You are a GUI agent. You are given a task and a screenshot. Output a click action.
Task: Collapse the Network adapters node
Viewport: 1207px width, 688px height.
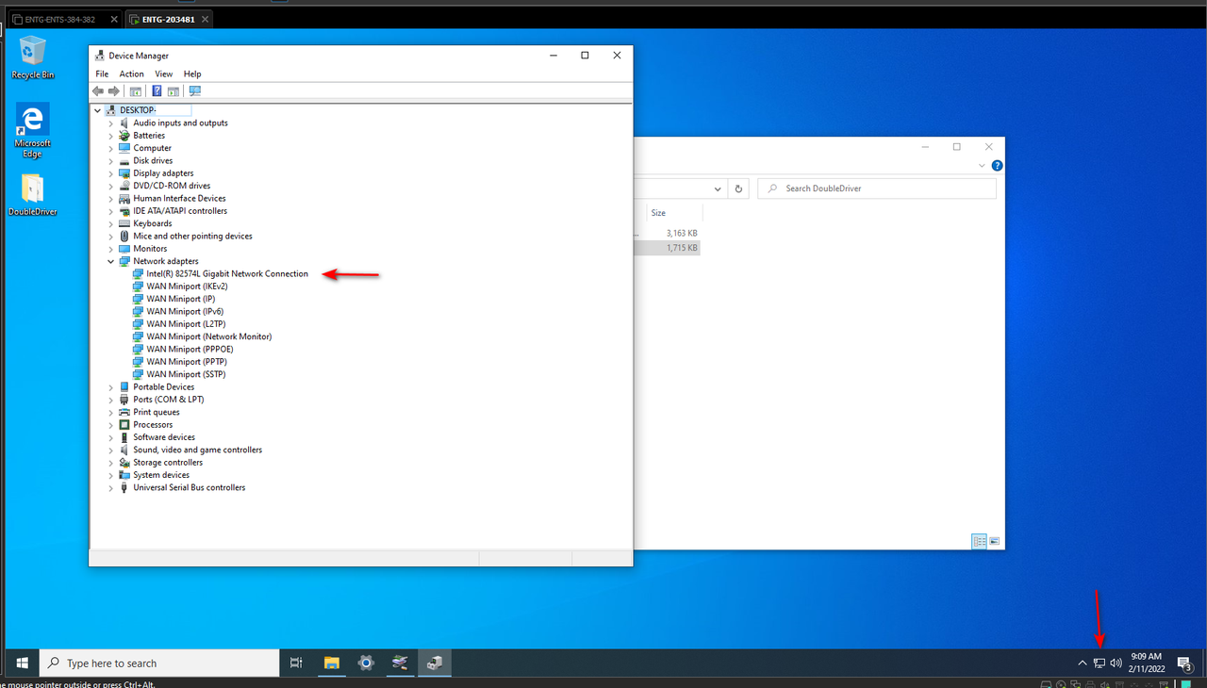tap(110, 261)
